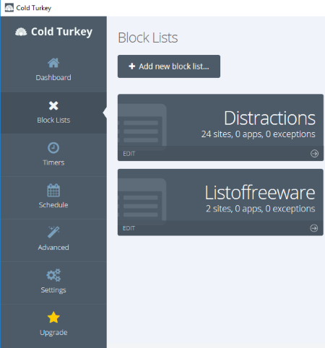Click the Distractions list title

269,118
